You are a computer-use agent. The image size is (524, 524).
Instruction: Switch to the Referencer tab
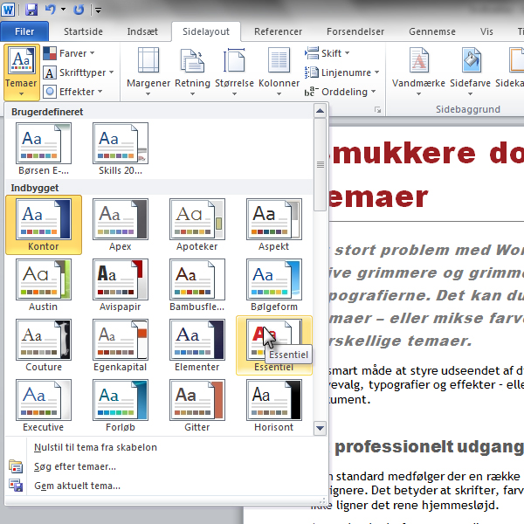tap(278, 31)
